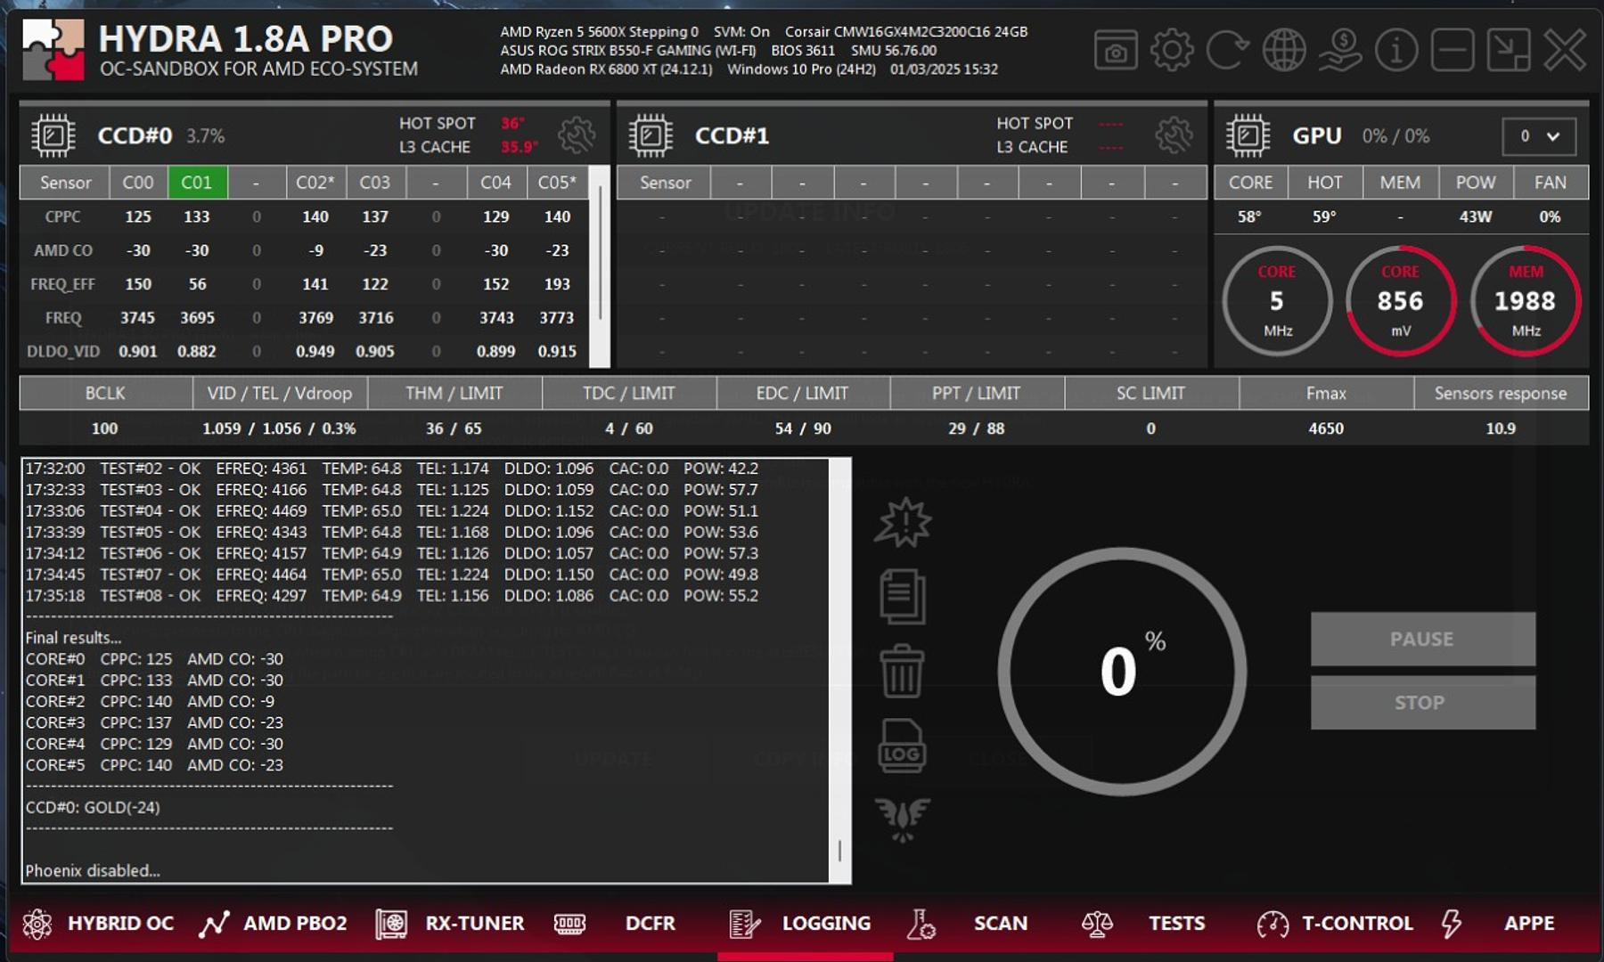Click the STOP button
The image size is (1604, 962).
(1423, 703)
